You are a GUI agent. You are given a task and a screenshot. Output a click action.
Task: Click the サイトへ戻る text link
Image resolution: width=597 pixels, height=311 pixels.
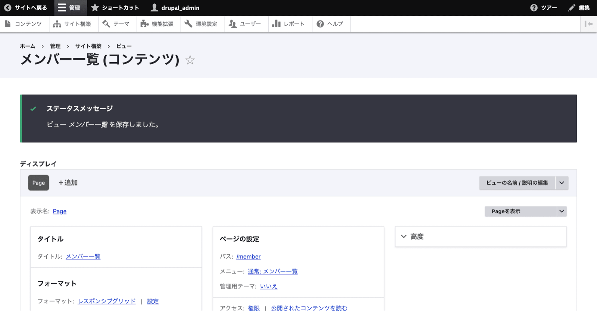tap(31, 8)
